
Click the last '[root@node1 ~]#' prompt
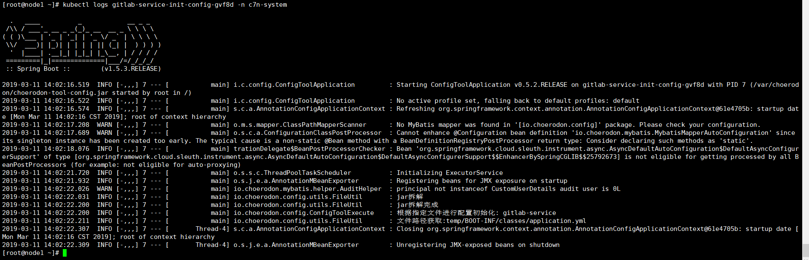[x=30, y=253]
